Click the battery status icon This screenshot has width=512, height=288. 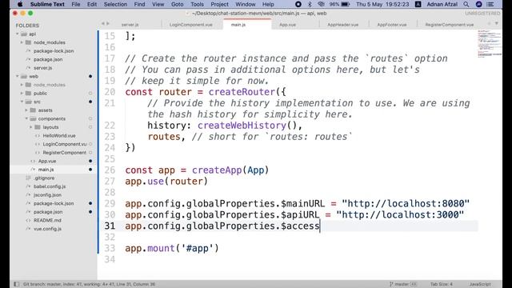click(345, 4)
